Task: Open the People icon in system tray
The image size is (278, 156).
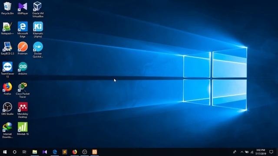Action: [x=235, y=152]
